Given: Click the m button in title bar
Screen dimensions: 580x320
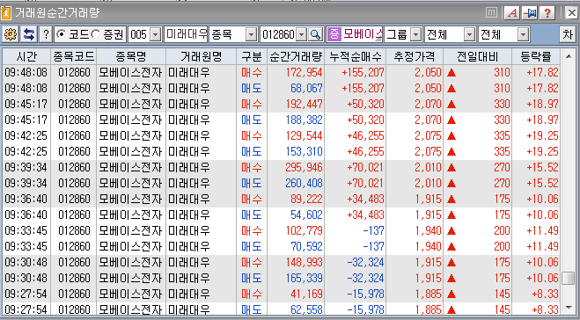Looking at the screenshot, I should pos(491,13).
